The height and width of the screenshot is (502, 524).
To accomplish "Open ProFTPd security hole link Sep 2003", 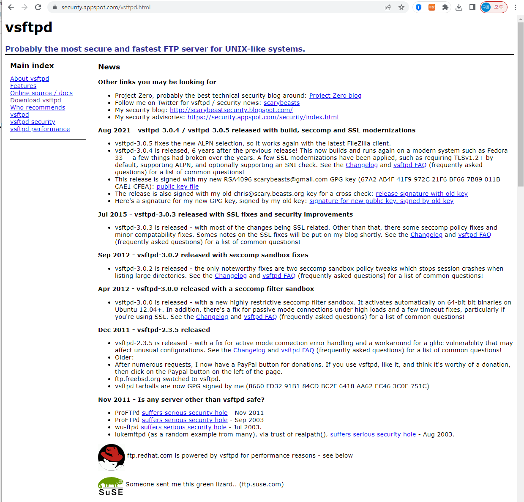I will click(185, 420).
